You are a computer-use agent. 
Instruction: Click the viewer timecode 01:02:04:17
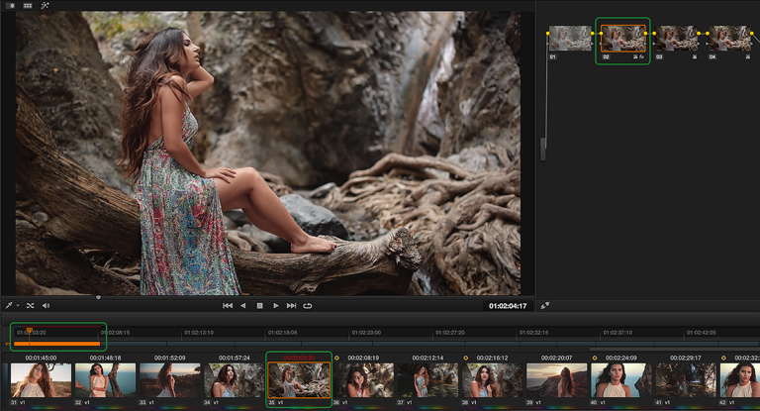(508, 306)
